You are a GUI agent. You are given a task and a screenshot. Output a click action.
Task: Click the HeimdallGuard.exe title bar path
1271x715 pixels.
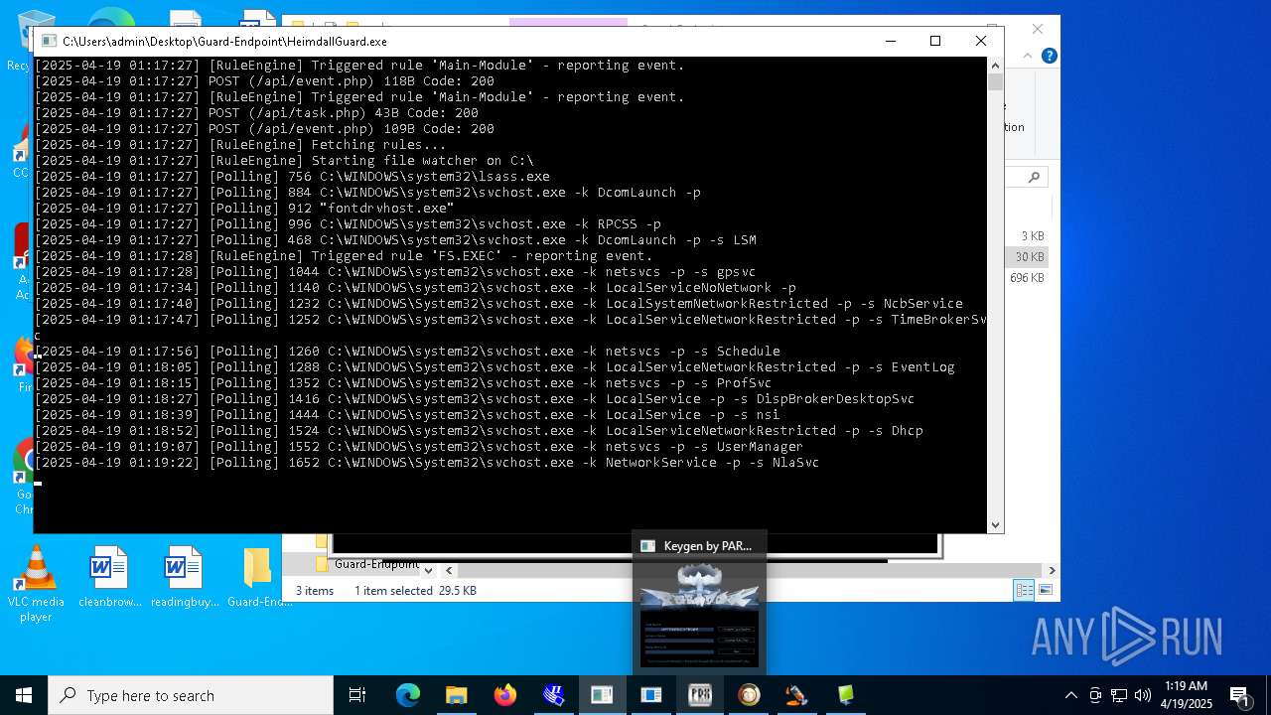(x=224, y=41)
